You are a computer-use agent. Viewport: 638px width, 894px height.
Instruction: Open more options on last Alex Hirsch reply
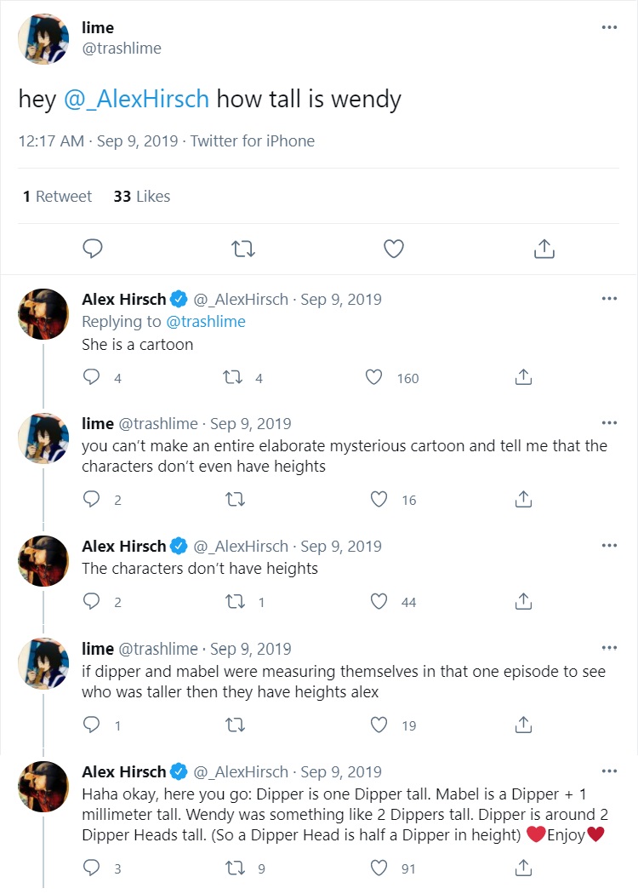[x=609, y=771]
